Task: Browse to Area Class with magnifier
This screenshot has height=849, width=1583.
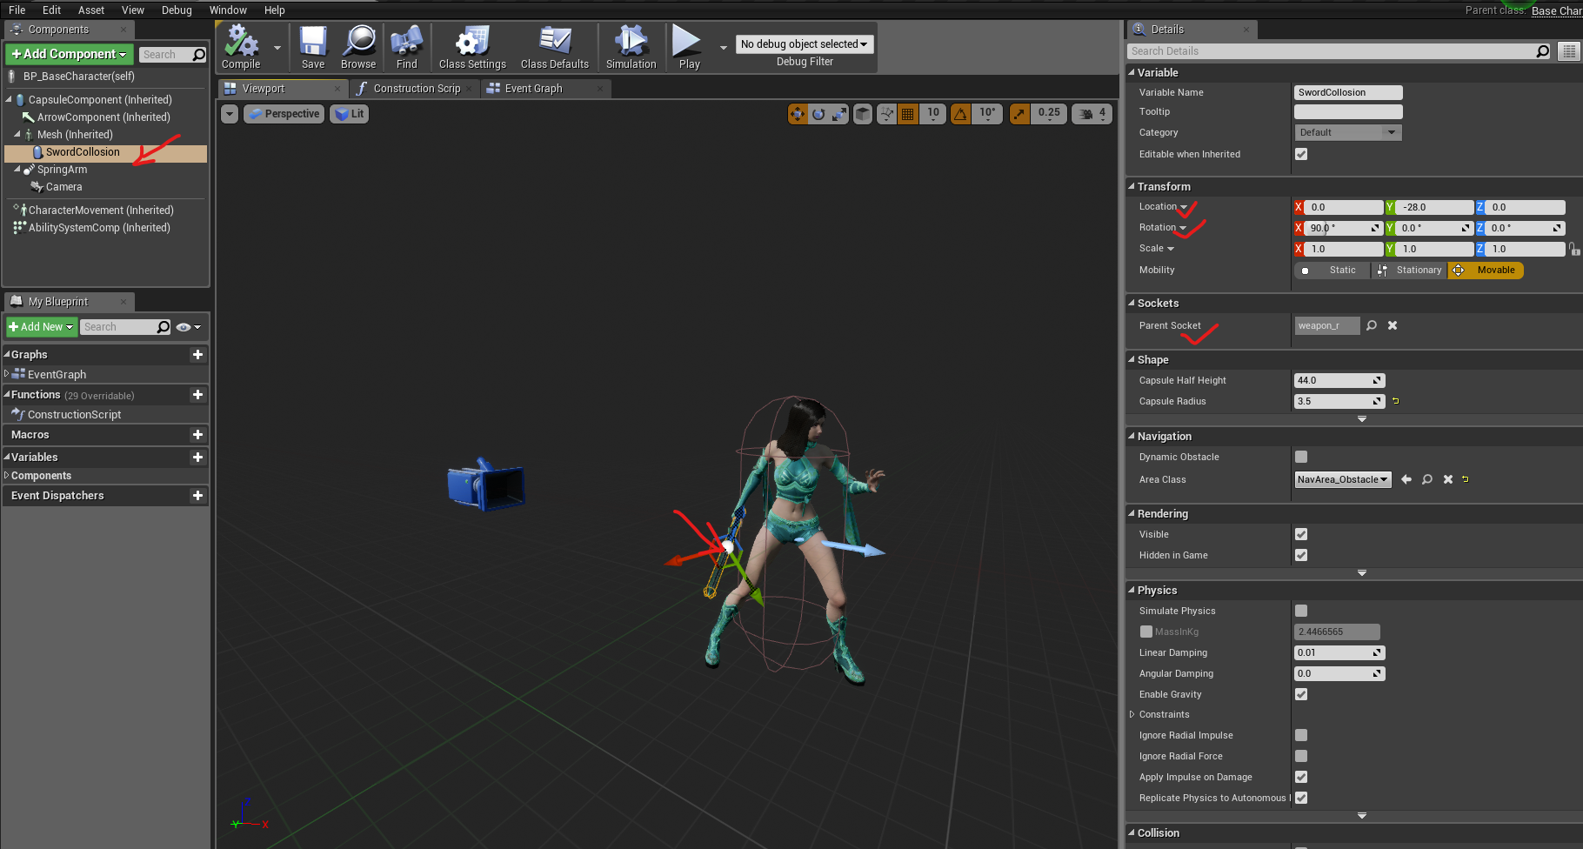Action: (x=1427, y=479)
